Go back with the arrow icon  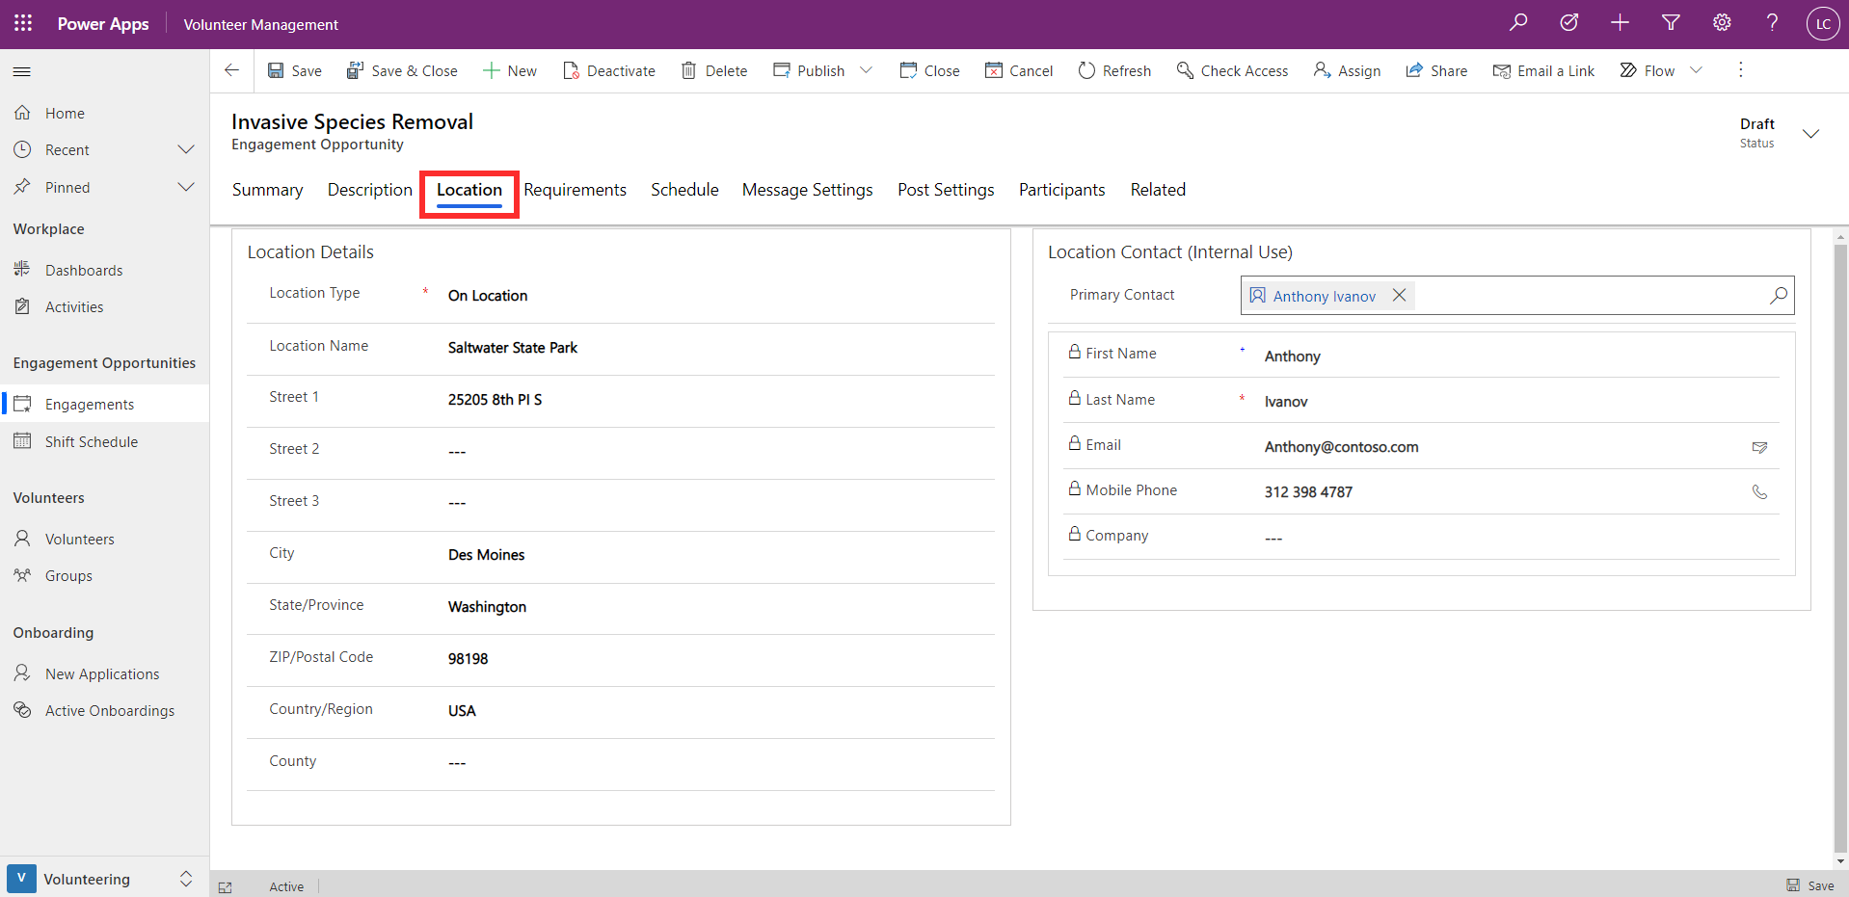pyautogui.click(x=231, y=70)
